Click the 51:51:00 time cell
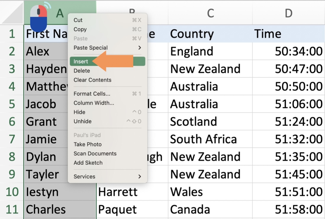 289,192
